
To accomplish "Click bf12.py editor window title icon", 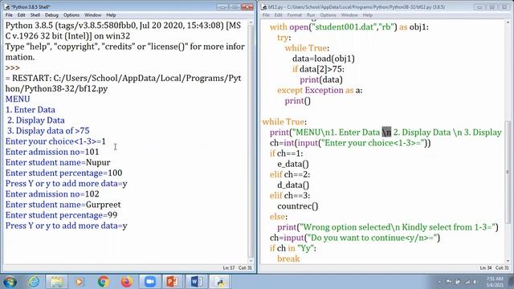I will [x=264, y=6].
